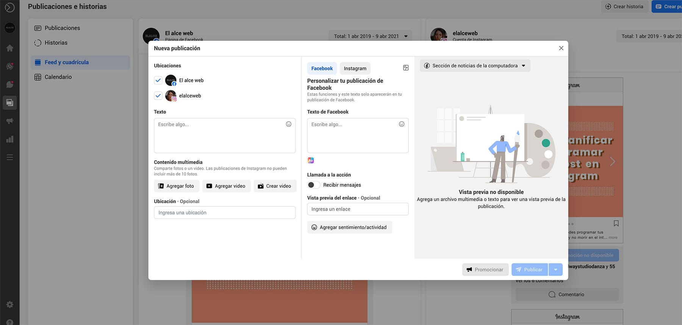
Task: Open the home icon in left sidebar
Action: click(10, 48)
